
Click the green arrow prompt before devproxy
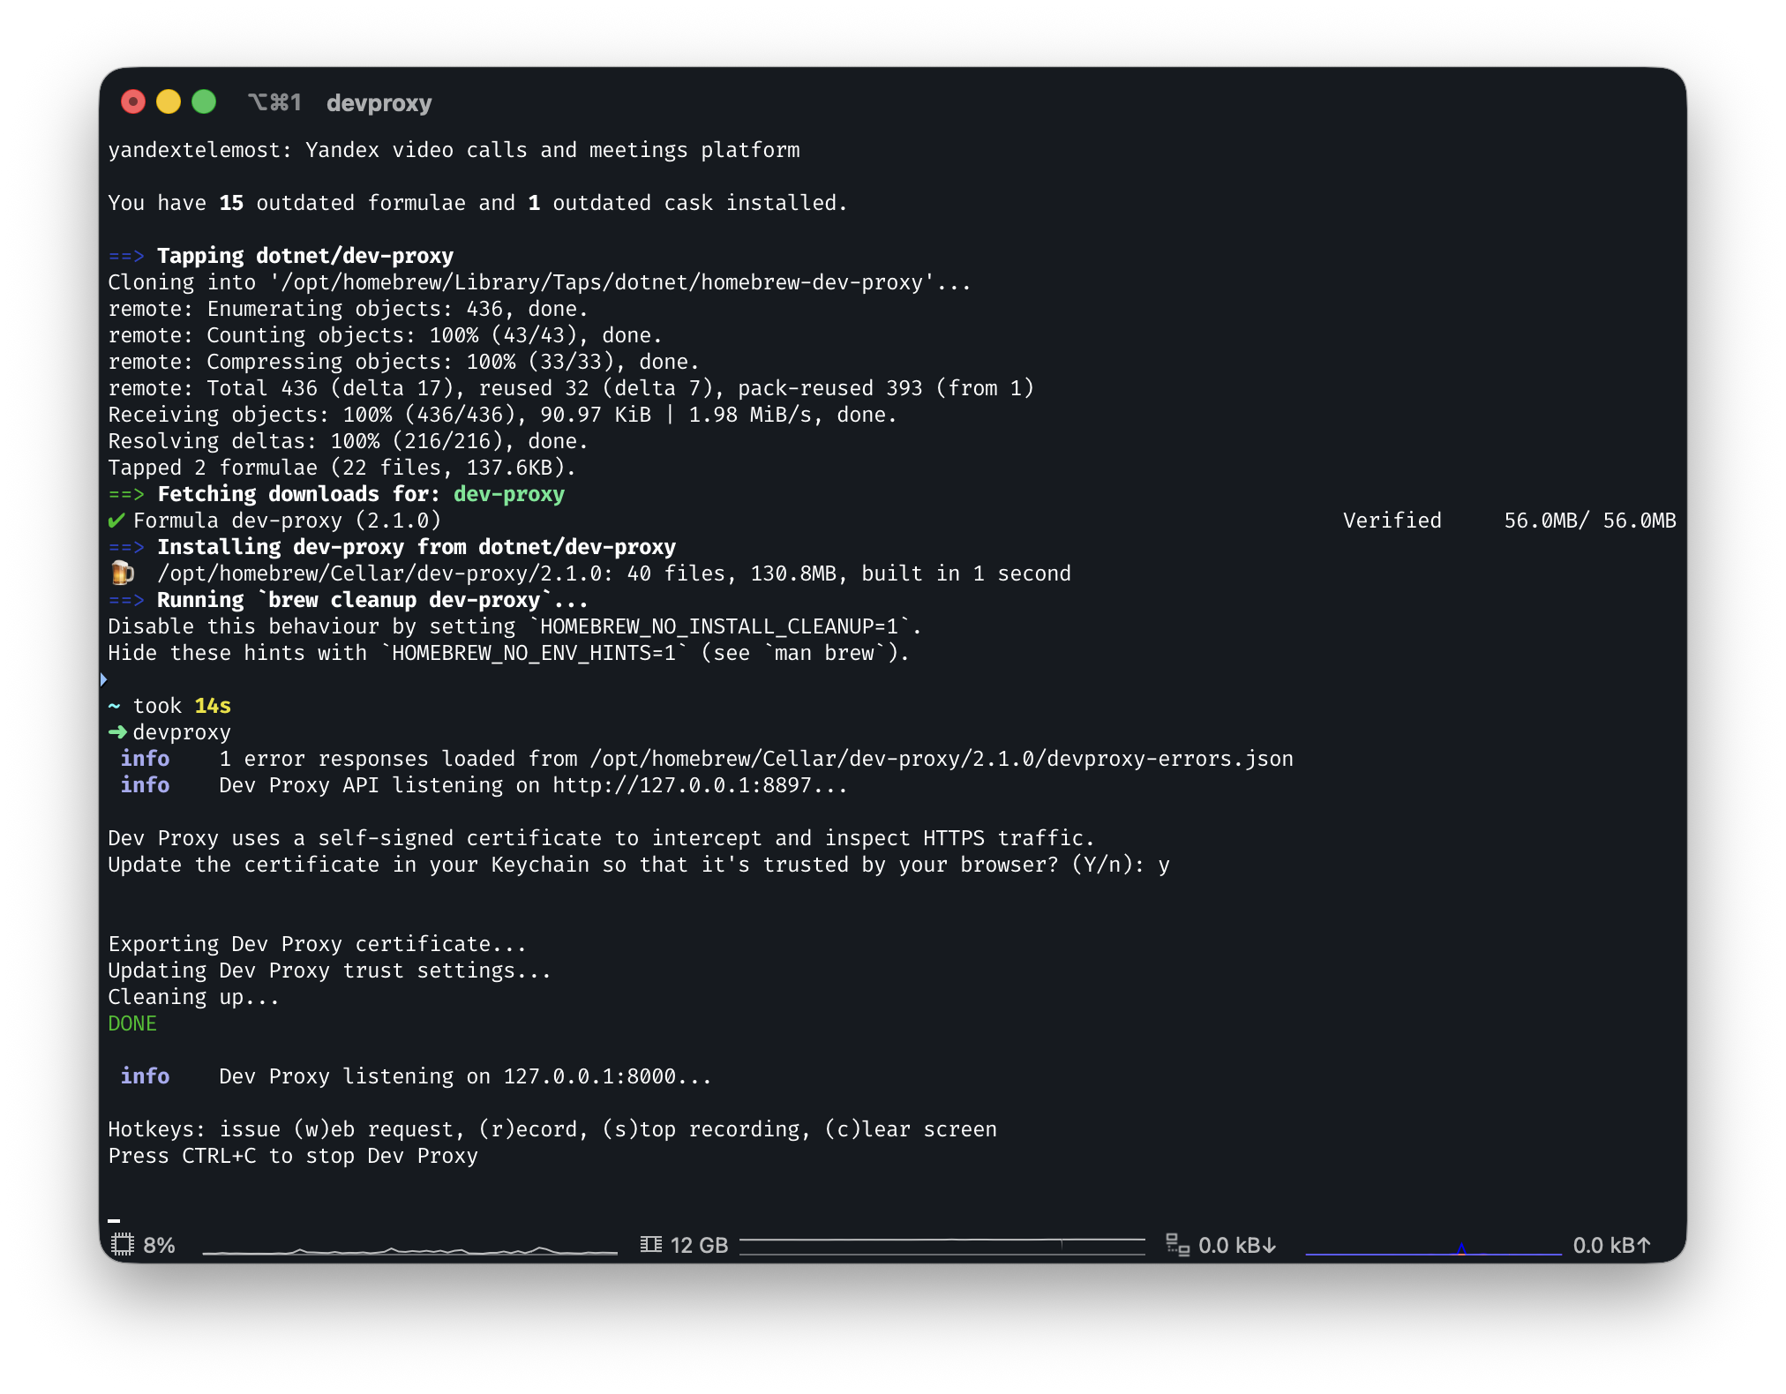tap(117, 732)
